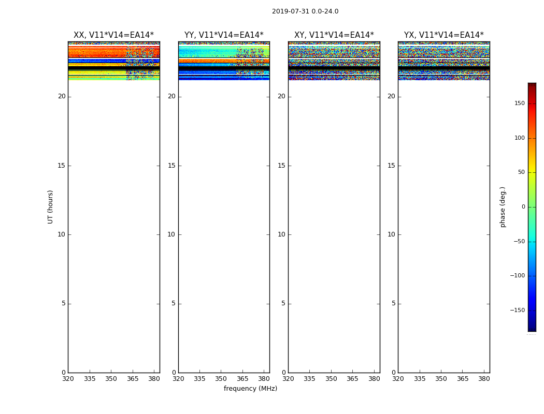Select the 'YY, V11*V14=EA14*' panel title
Image resolution: width=544 pixels, height=414 pixels.
pos(224,35)
